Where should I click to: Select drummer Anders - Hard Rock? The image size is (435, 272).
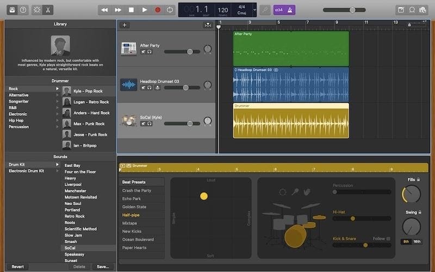pos(89,113)
